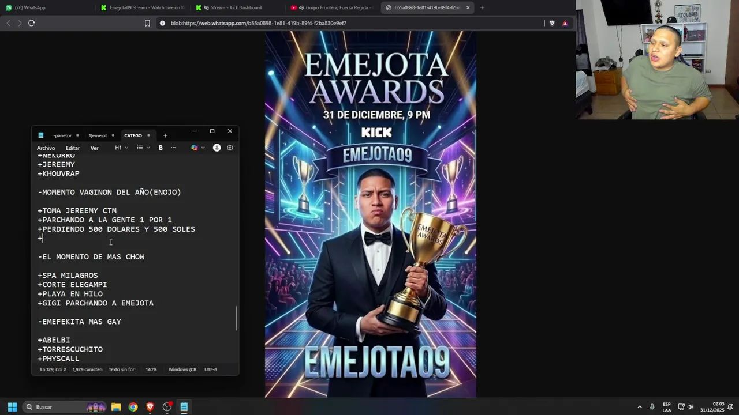The height and width of the screenshot is (415, 739).
Task: Switch to the 1)emejot Notepad tab
Action: (x=98, y=135)
